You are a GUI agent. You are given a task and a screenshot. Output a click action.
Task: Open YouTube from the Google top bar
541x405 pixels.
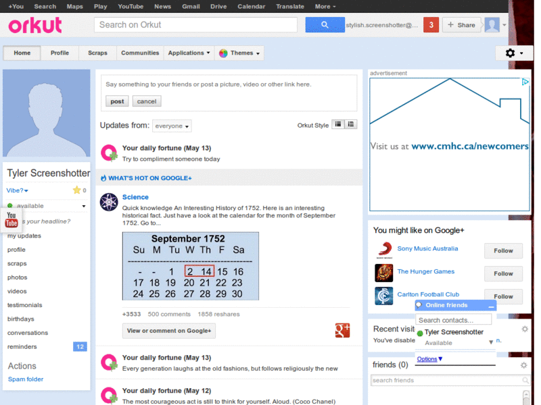click(x=131, y=6)
